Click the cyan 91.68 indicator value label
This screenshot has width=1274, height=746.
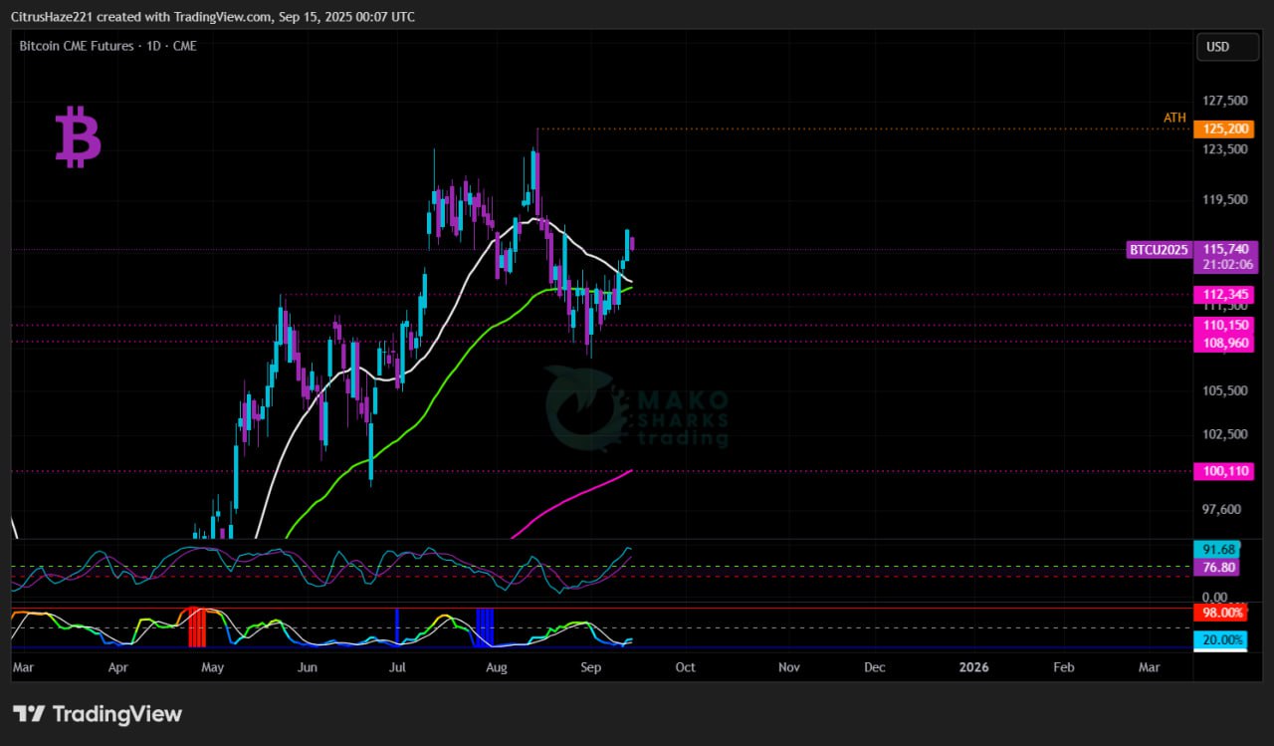(x=1218, y=550)
